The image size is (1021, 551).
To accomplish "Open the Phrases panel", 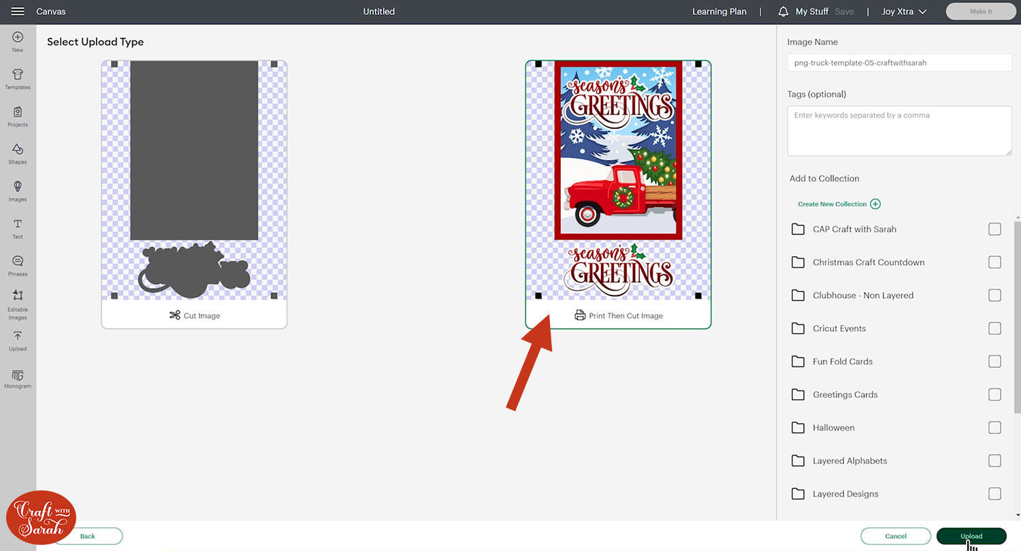I will 18,266.
